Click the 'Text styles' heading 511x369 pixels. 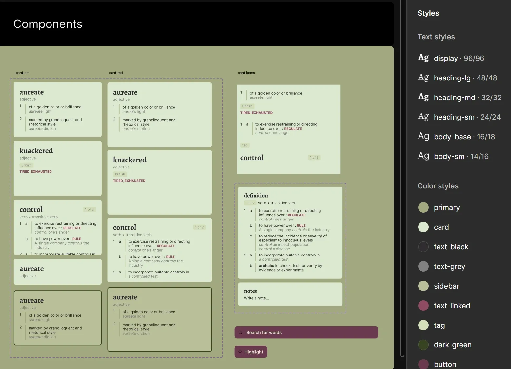(x=436, y=37)
